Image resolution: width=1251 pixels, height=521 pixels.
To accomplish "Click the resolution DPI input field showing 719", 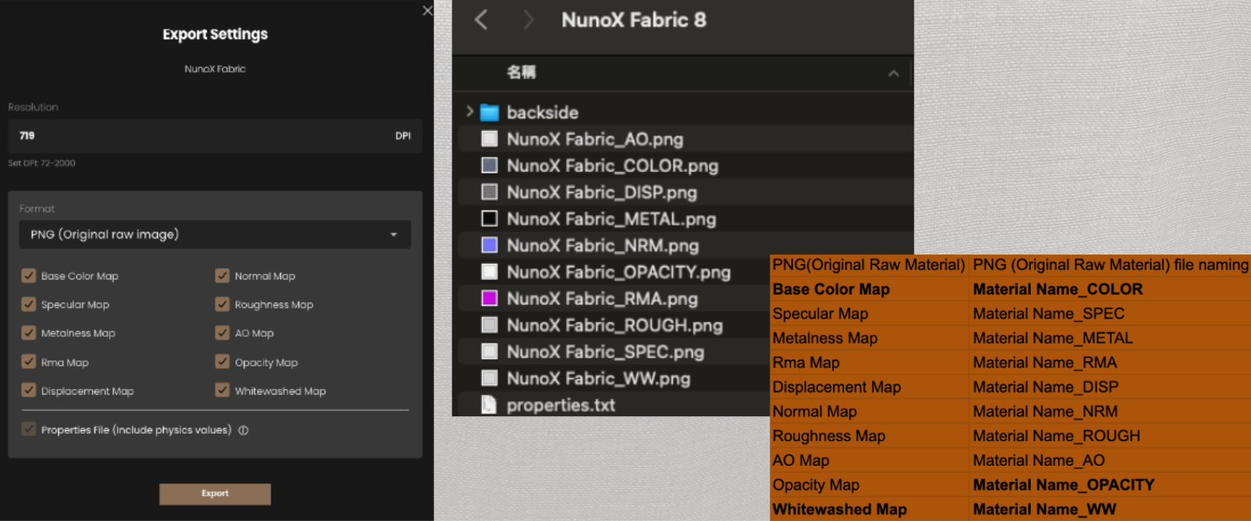I will click(x=215, y=136).
